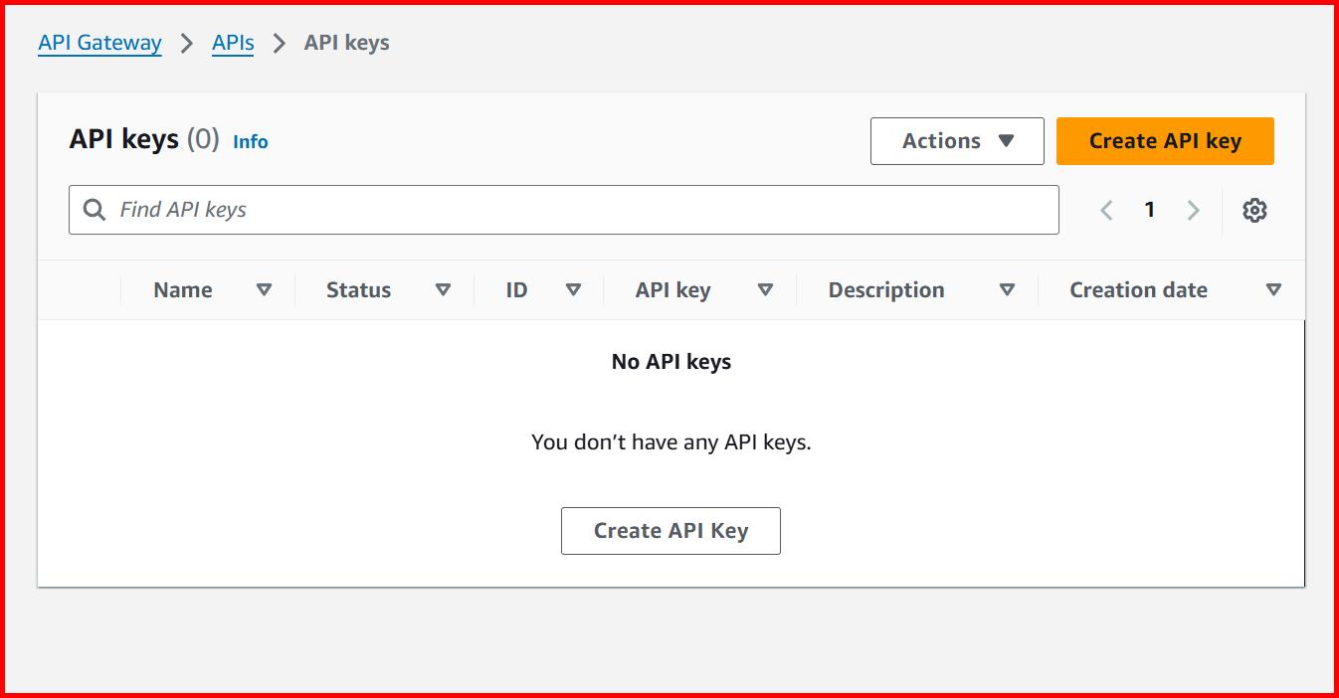1339x698 pixels.
Task: Open API Gateway breadcrumb link
Action: pyautogui.click(x=99, y=43)
